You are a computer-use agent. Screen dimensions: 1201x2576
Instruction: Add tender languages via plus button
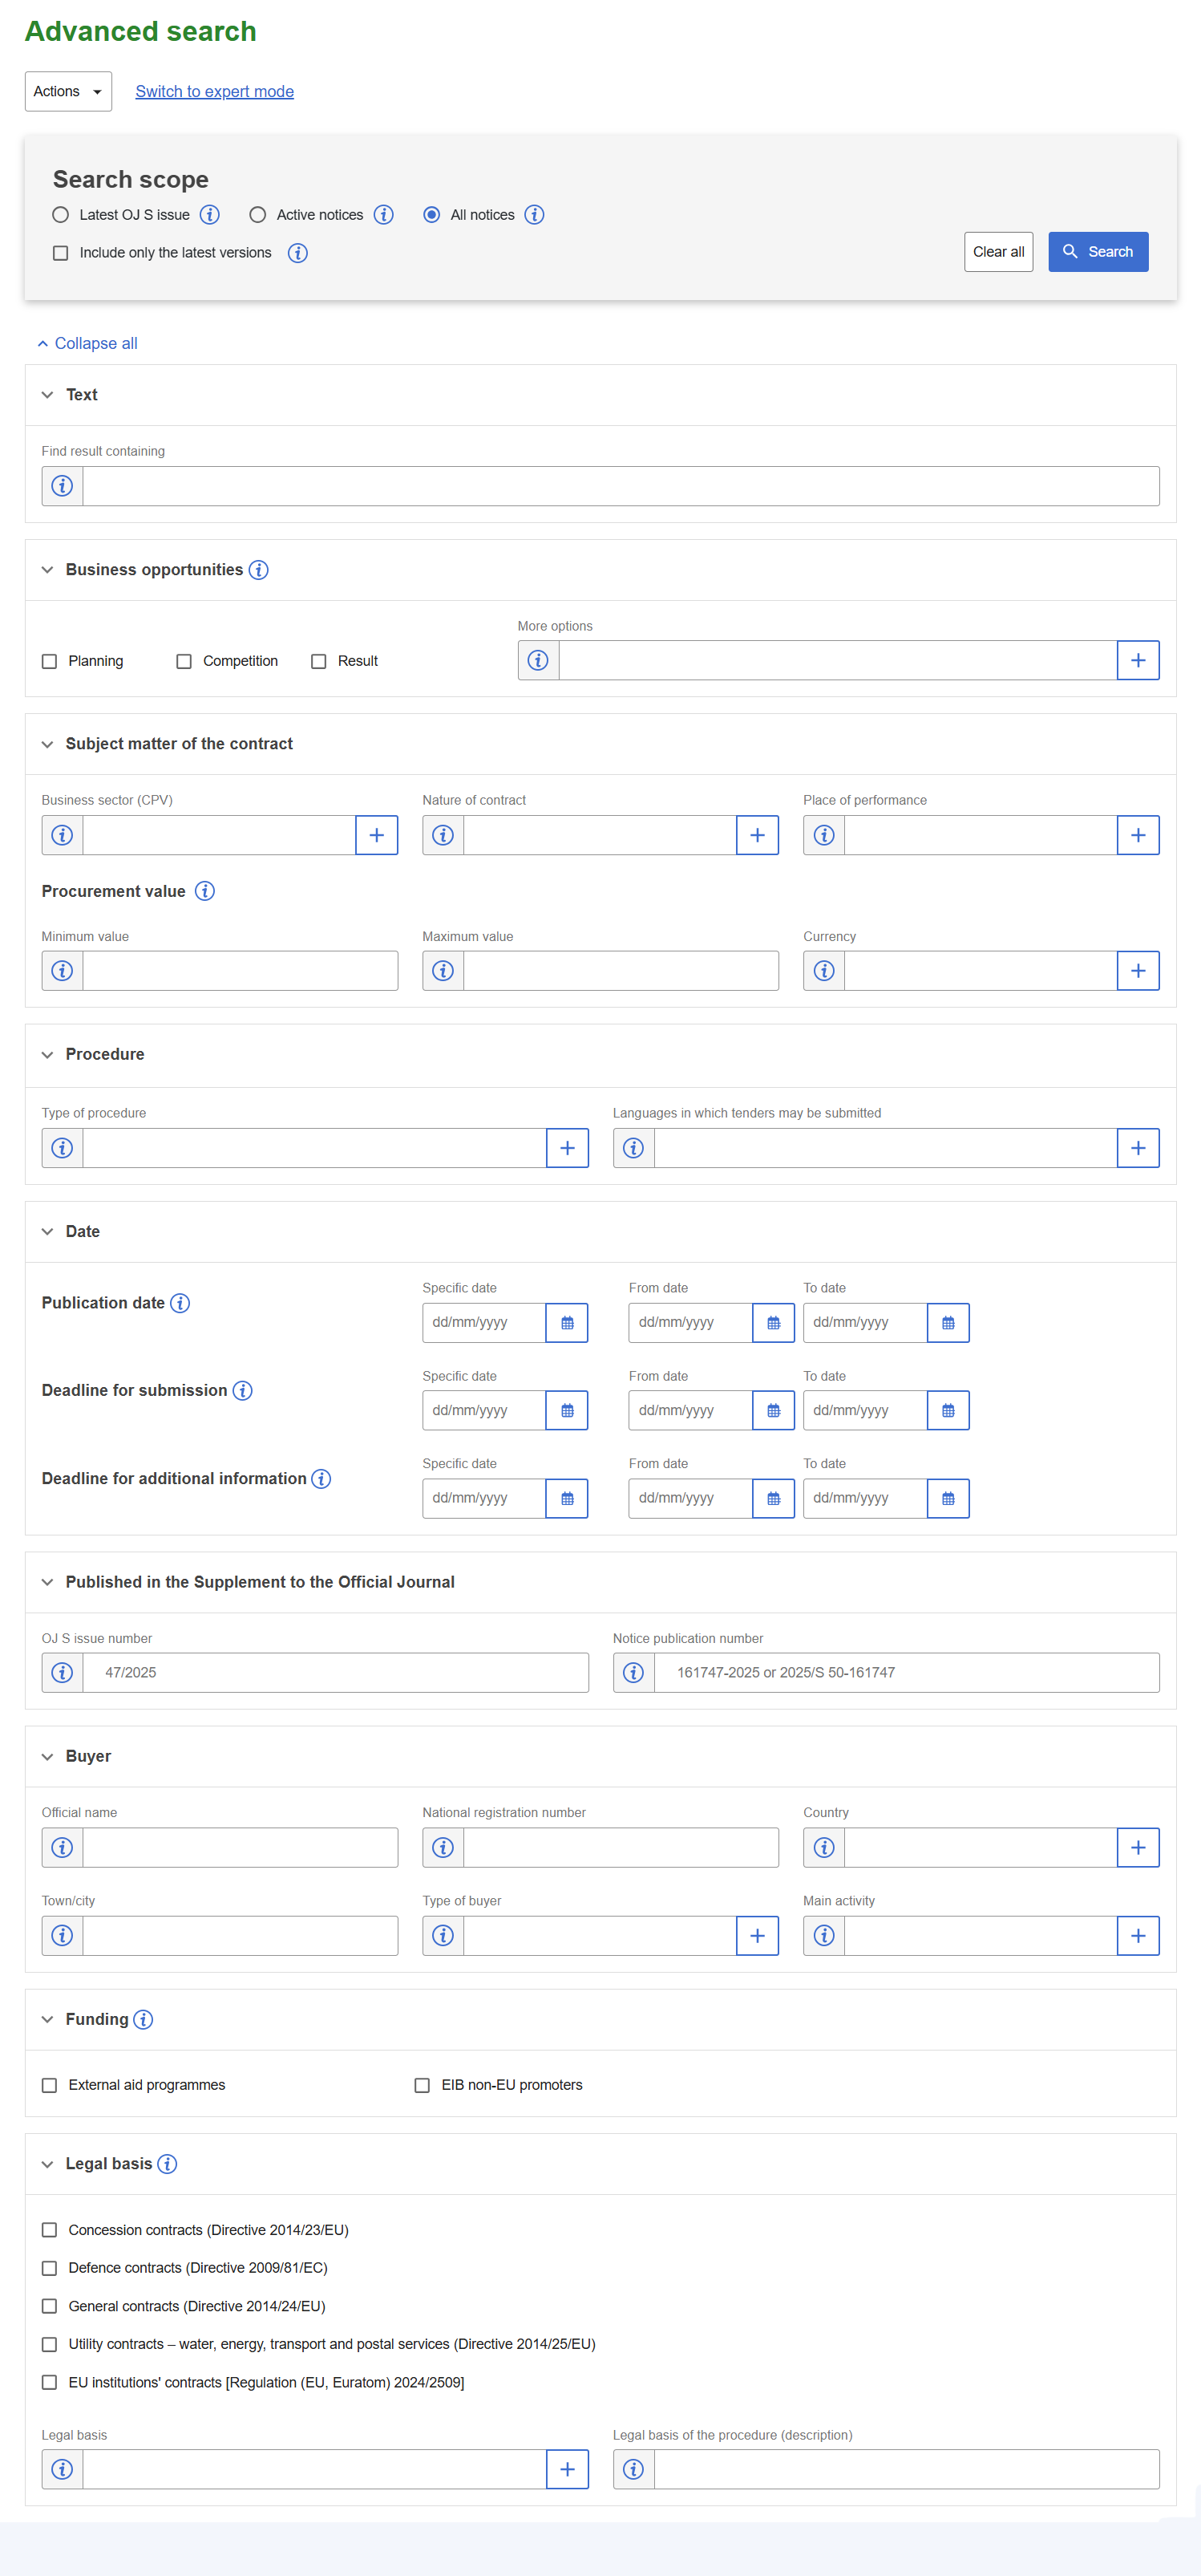tap(1138, 1148)
